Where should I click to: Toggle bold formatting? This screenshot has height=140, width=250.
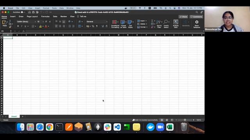tap(18, 26)
